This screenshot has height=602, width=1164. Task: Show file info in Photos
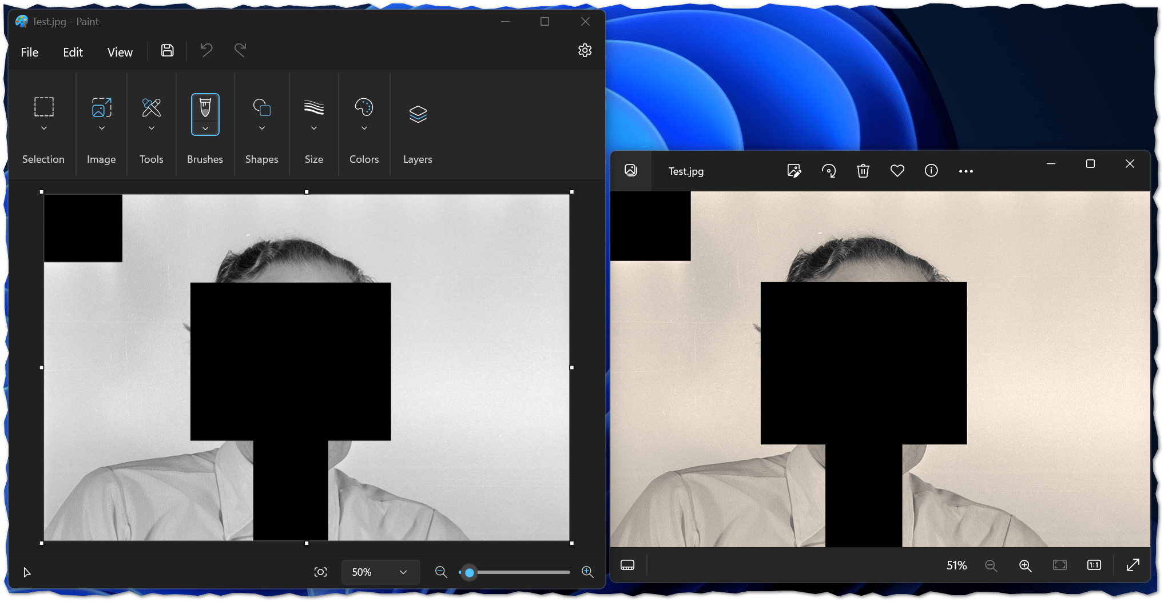[931, 170]
